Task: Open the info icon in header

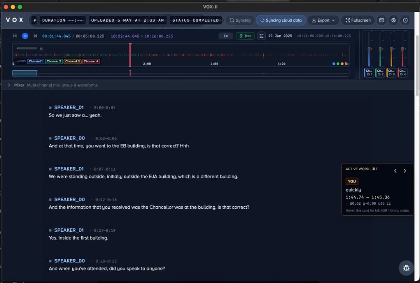Action: pos(405,21)
